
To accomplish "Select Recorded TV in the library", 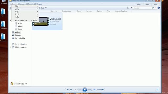I will (20, 38).
